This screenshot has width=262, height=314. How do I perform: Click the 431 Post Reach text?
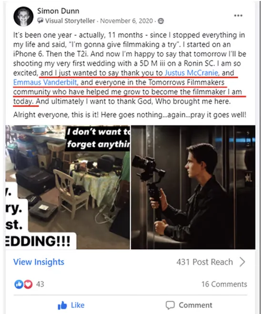(205, 262)
